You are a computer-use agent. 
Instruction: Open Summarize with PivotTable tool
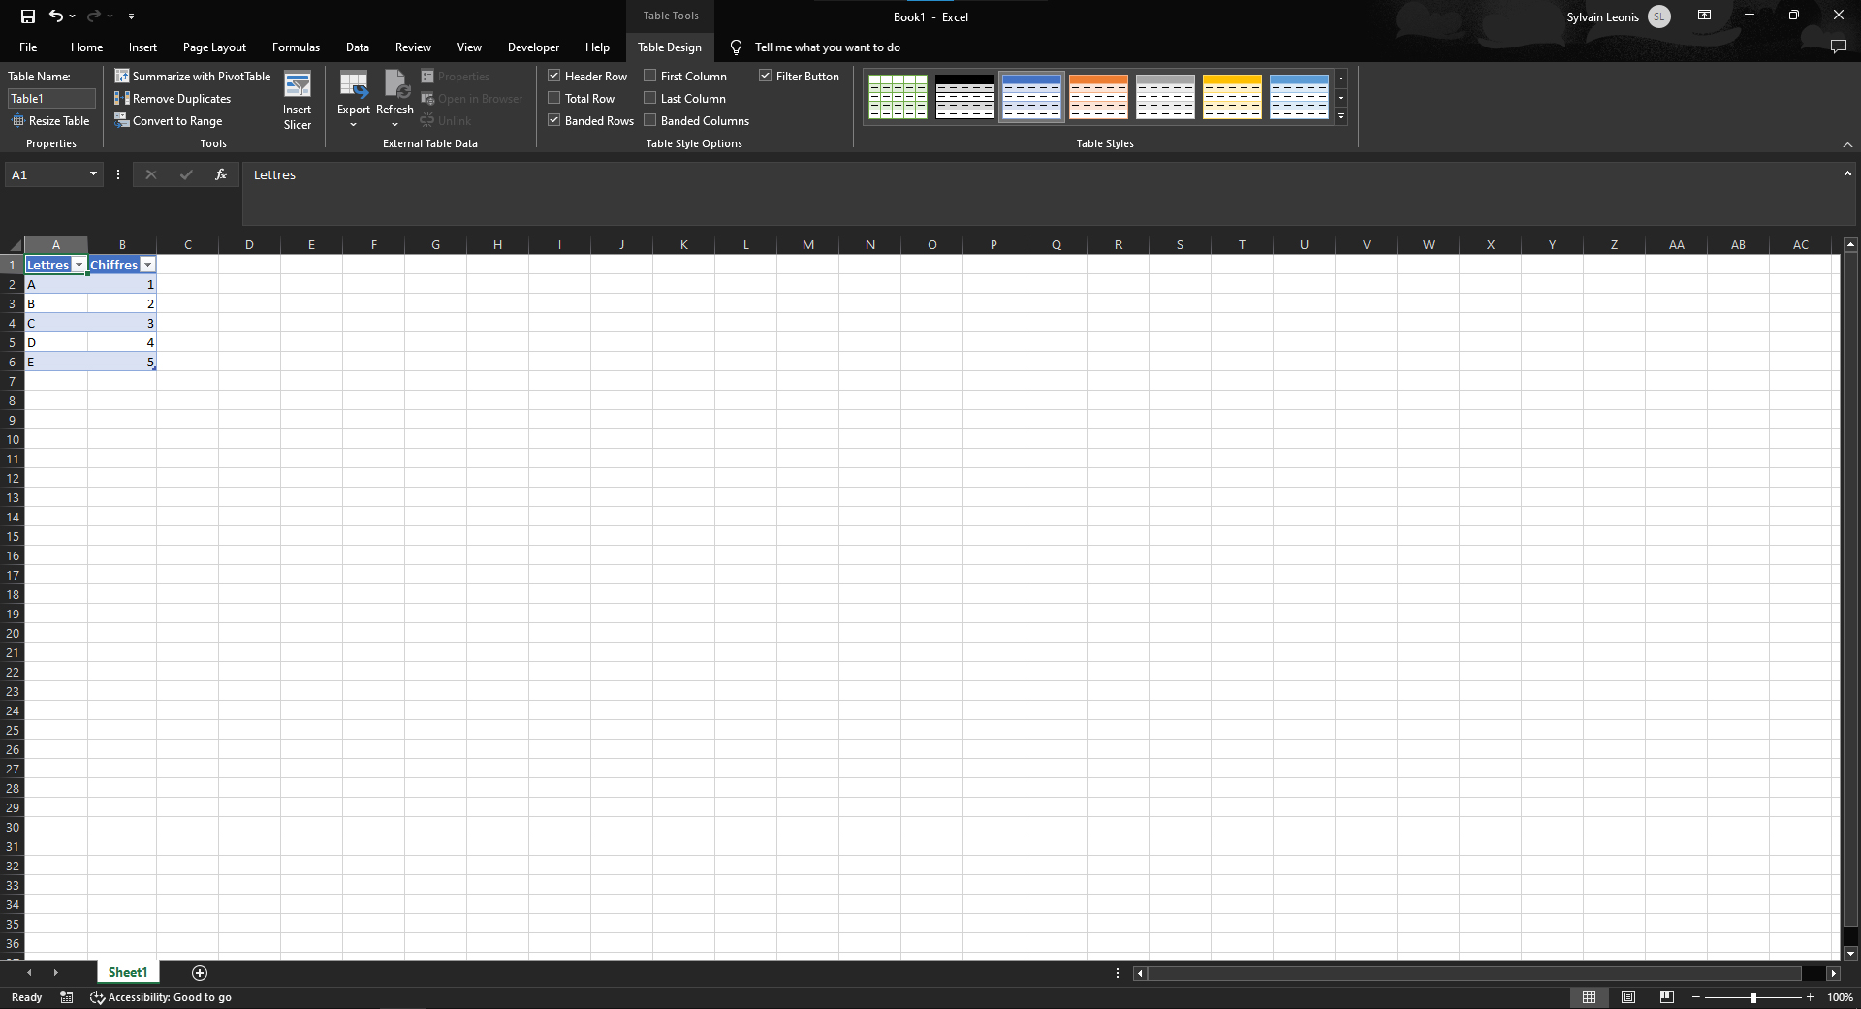(193, 76)
